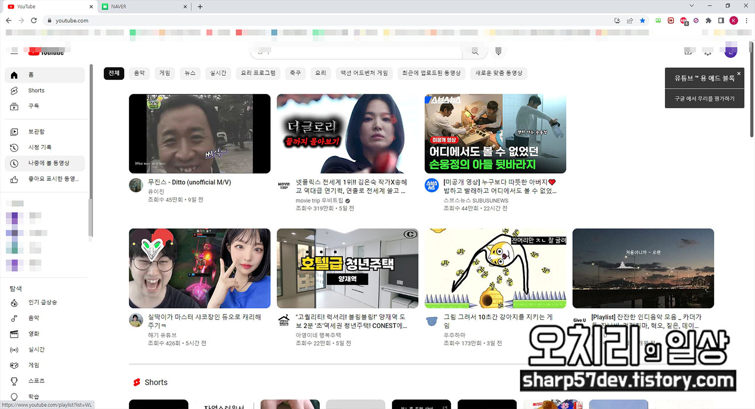
Task: Select the 음악 filter chip
Action: click(139, 73)
